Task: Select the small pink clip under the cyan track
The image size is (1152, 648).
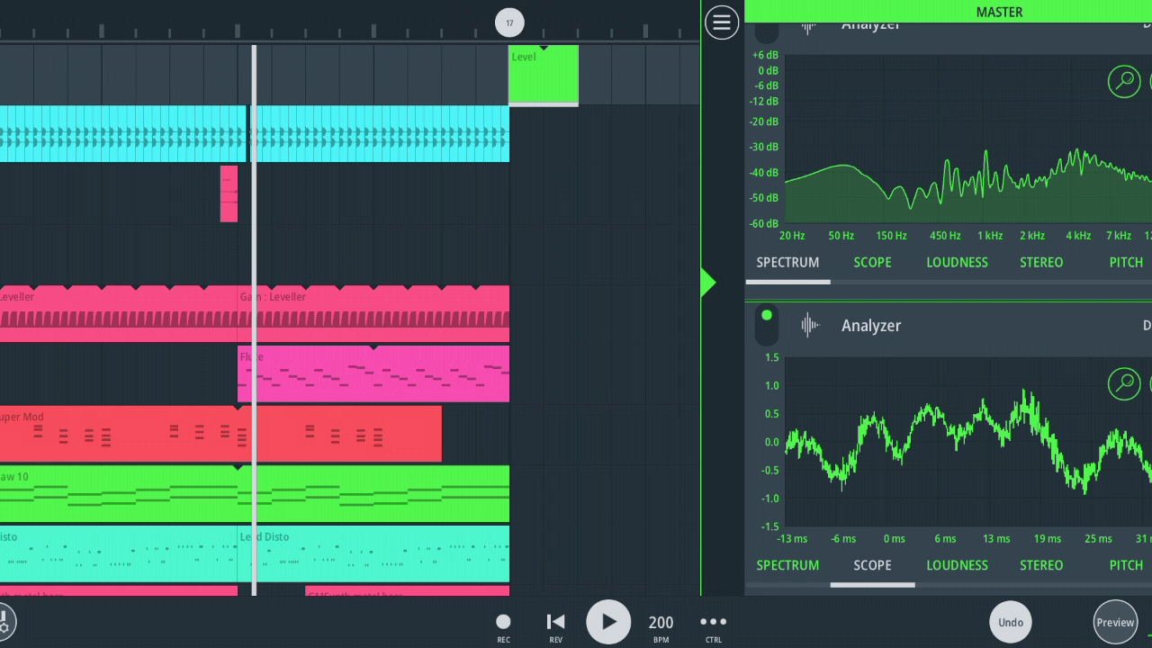Action: coord(229,193)
